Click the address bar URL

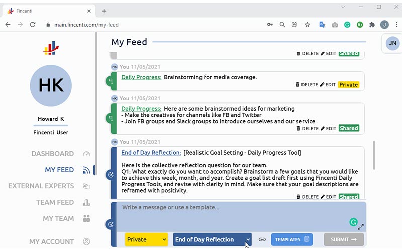click(x=86, y=25)
